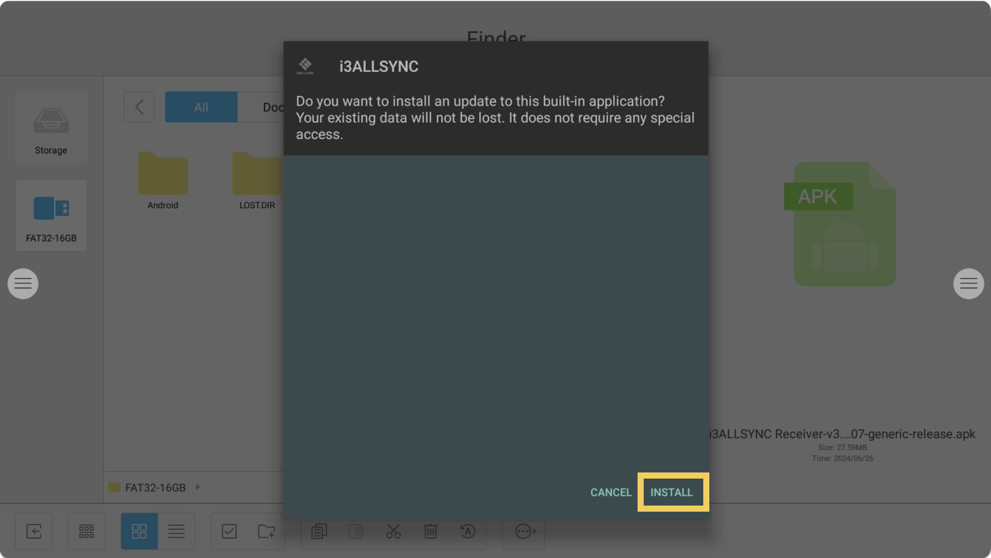Select the FAT32-16GB USB drive

click(x=51, y=215)
